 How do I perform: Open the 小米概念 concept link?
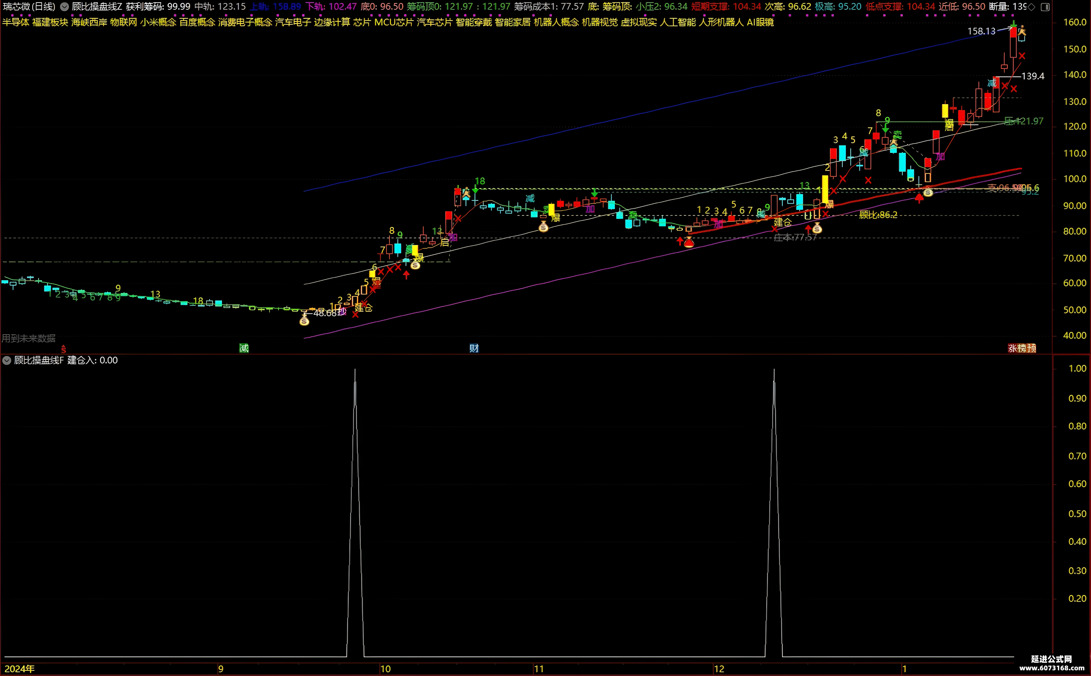coord(158,22)
